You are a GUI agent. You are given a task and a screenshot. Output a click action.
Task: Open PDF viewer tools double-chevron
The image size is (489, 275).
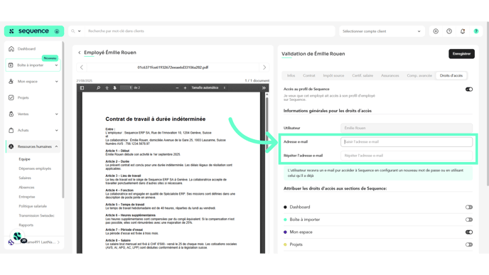264,88
